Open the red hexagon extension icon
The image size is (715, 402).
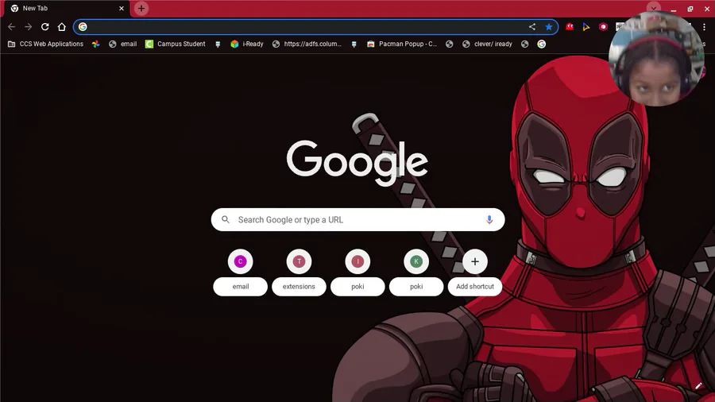point(603,27)
